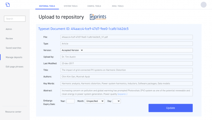The width and height of the screenshot is (212, 120).
Task: Open the Misc. Tools tab
Action: click(118, 6)
